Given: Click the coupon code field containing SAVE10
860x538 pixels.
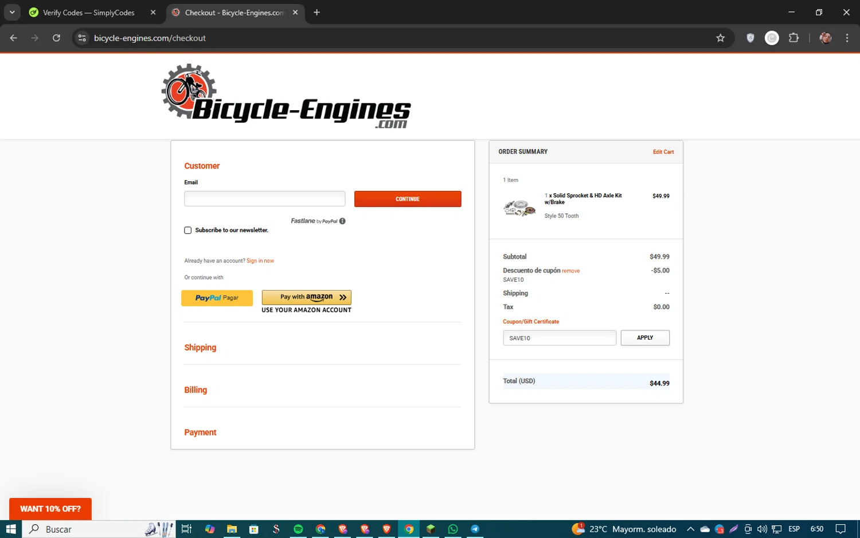Looking at the screenshot, I should [x=560, y=338].
